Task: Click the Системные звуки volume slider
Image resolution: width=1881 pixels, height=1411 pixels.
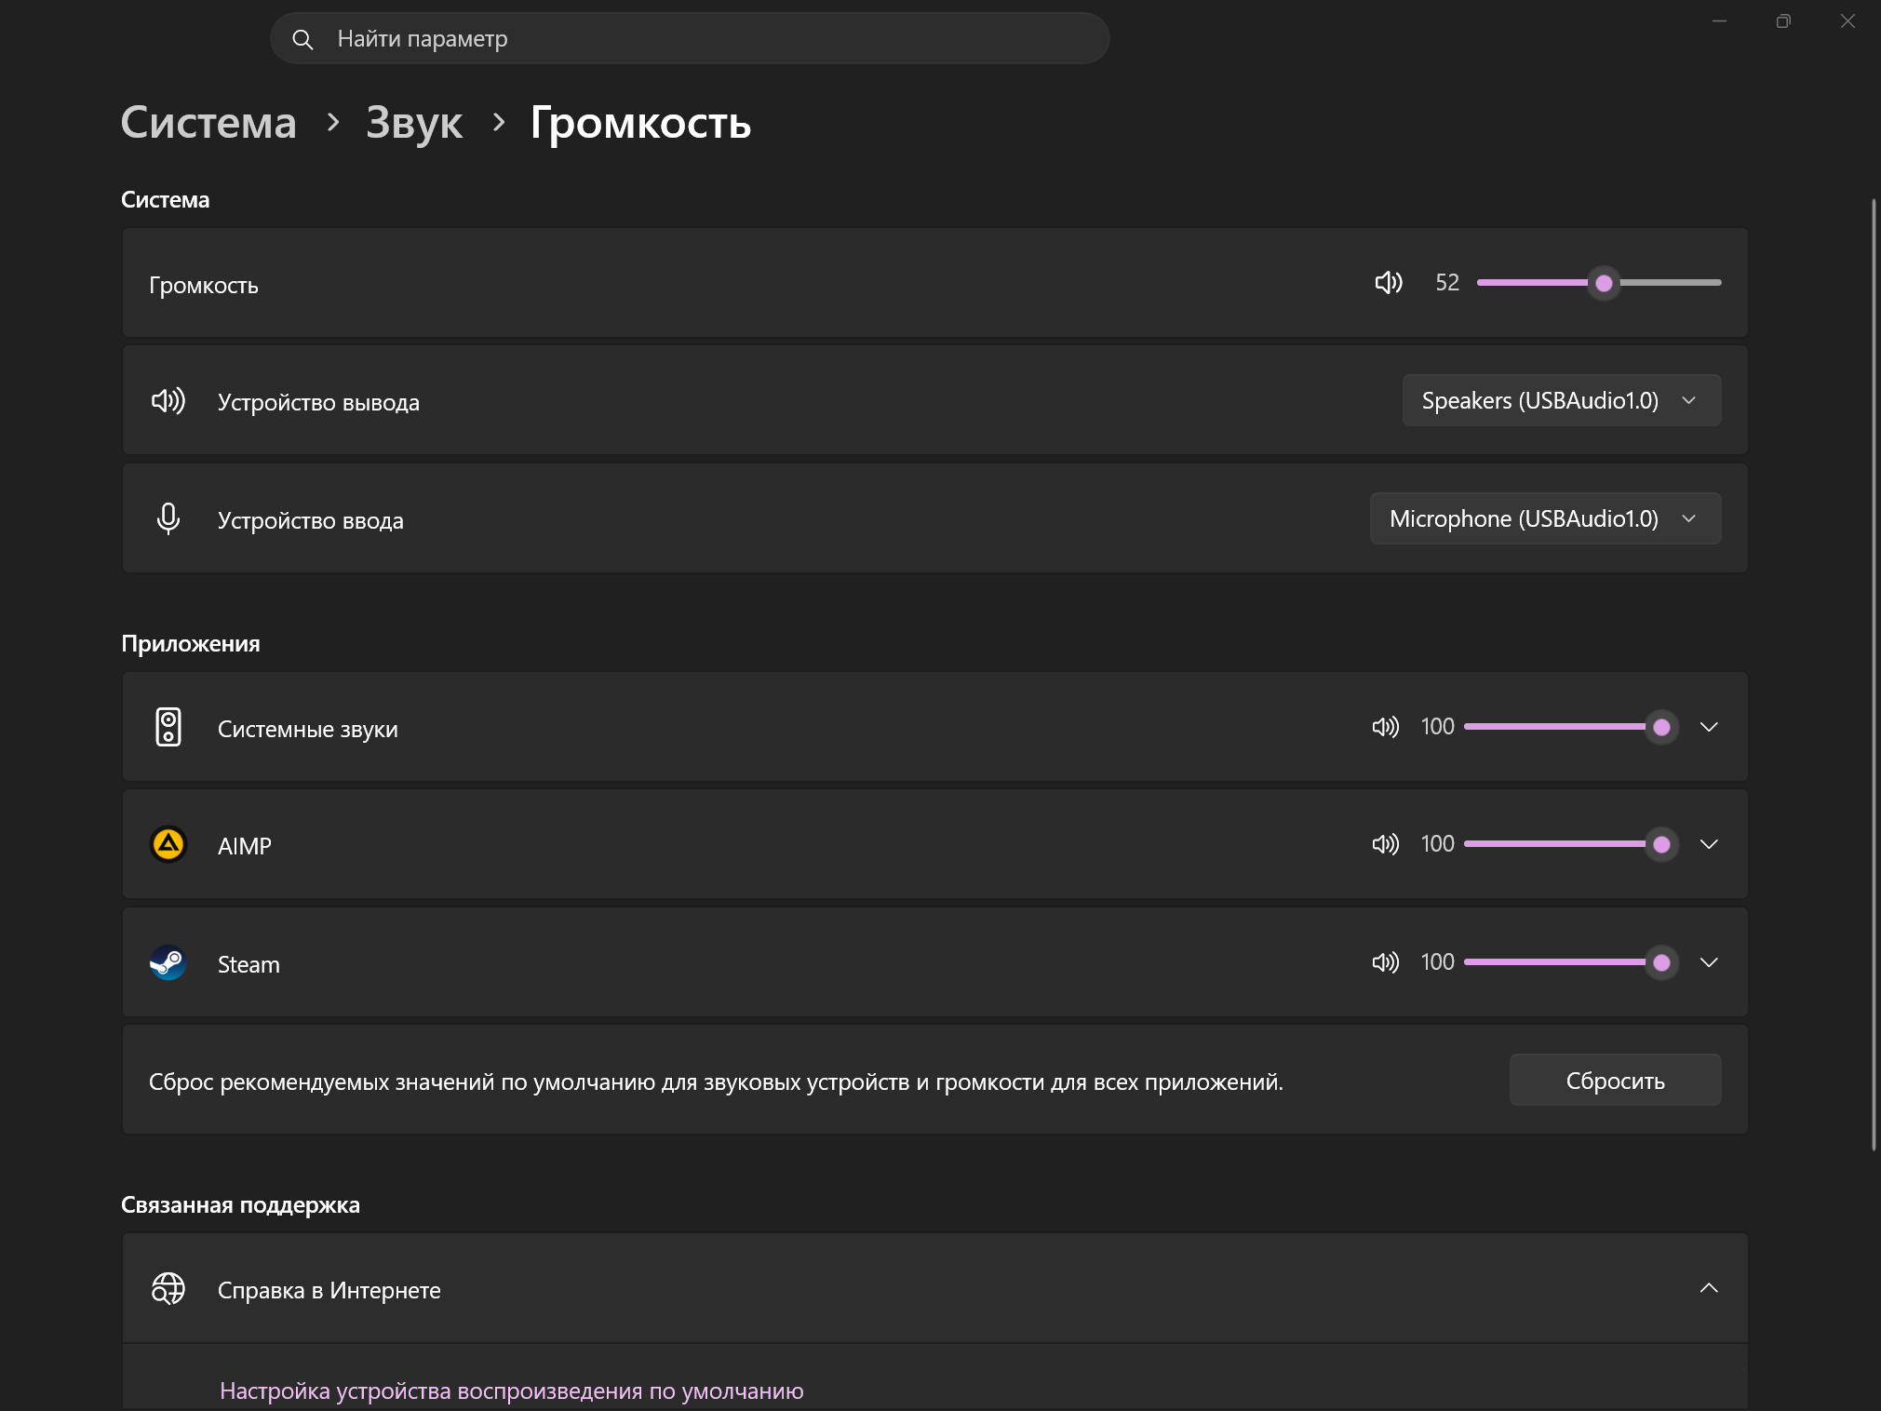Action: point(1569,727)
